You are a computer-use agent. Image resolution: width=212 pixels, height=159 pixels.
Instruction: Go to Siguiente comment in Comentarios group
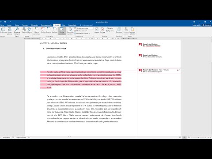tap(55, 30)
